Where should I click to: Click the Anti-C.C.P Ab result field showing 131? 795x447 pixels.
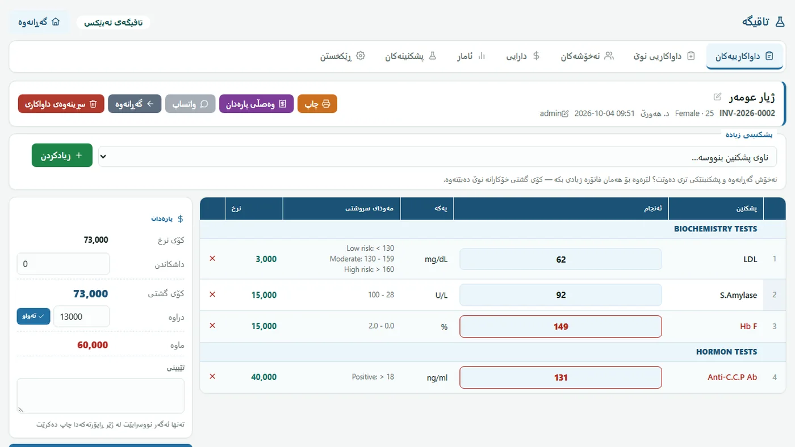(560, 377)
